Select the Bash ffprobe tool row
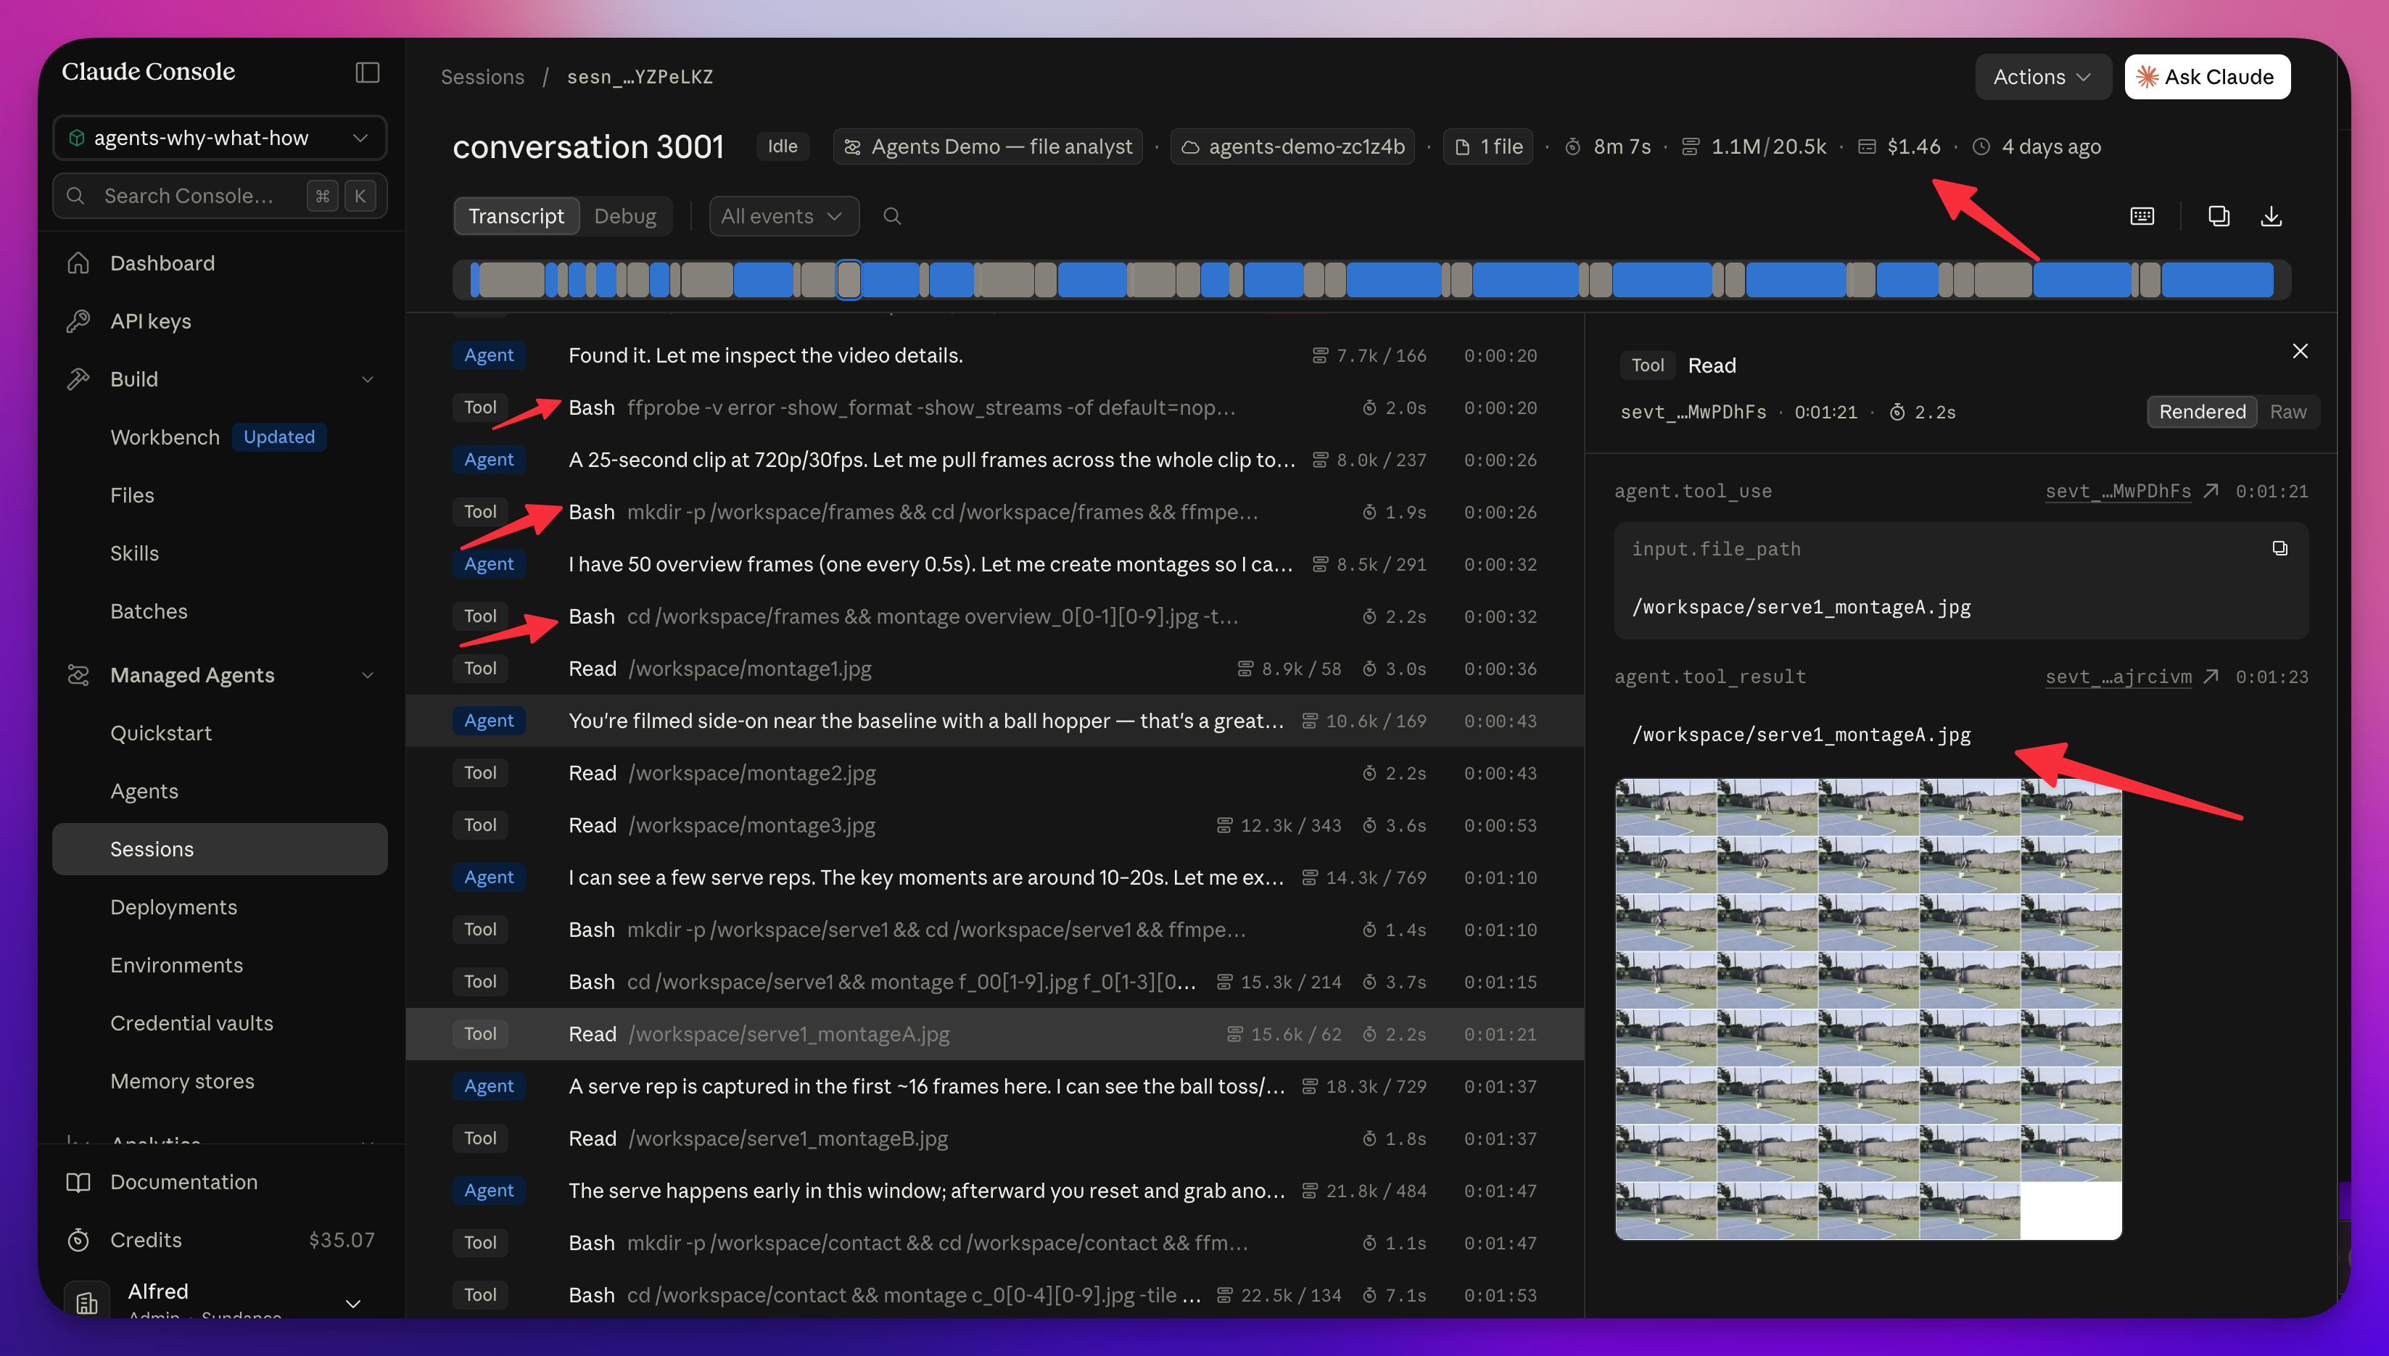Viewport: 2389px width, 1356px height. tap(995, 407)
